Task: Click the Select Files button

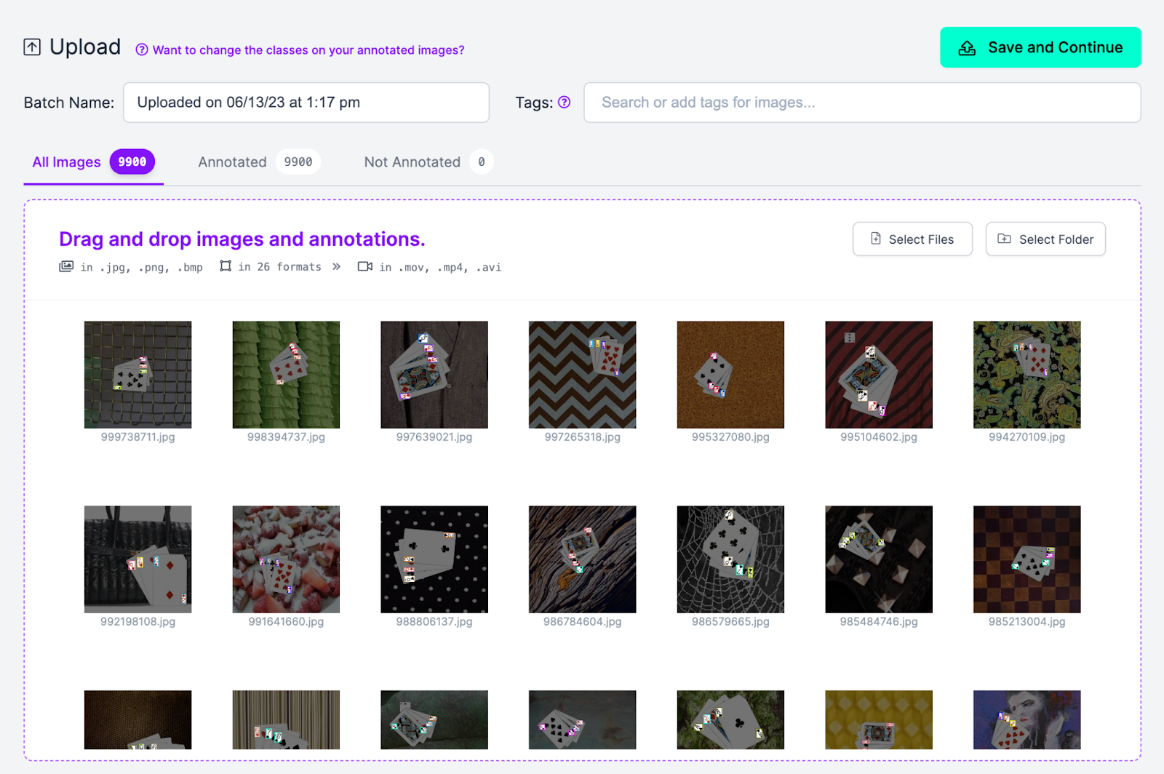Action: (912, 239)
